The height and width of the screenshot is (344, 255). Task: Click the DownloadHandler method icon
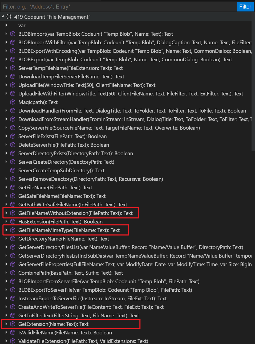(13, 111)
